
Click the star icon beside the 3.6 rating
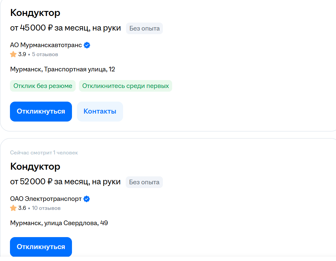tap(13, 208)
